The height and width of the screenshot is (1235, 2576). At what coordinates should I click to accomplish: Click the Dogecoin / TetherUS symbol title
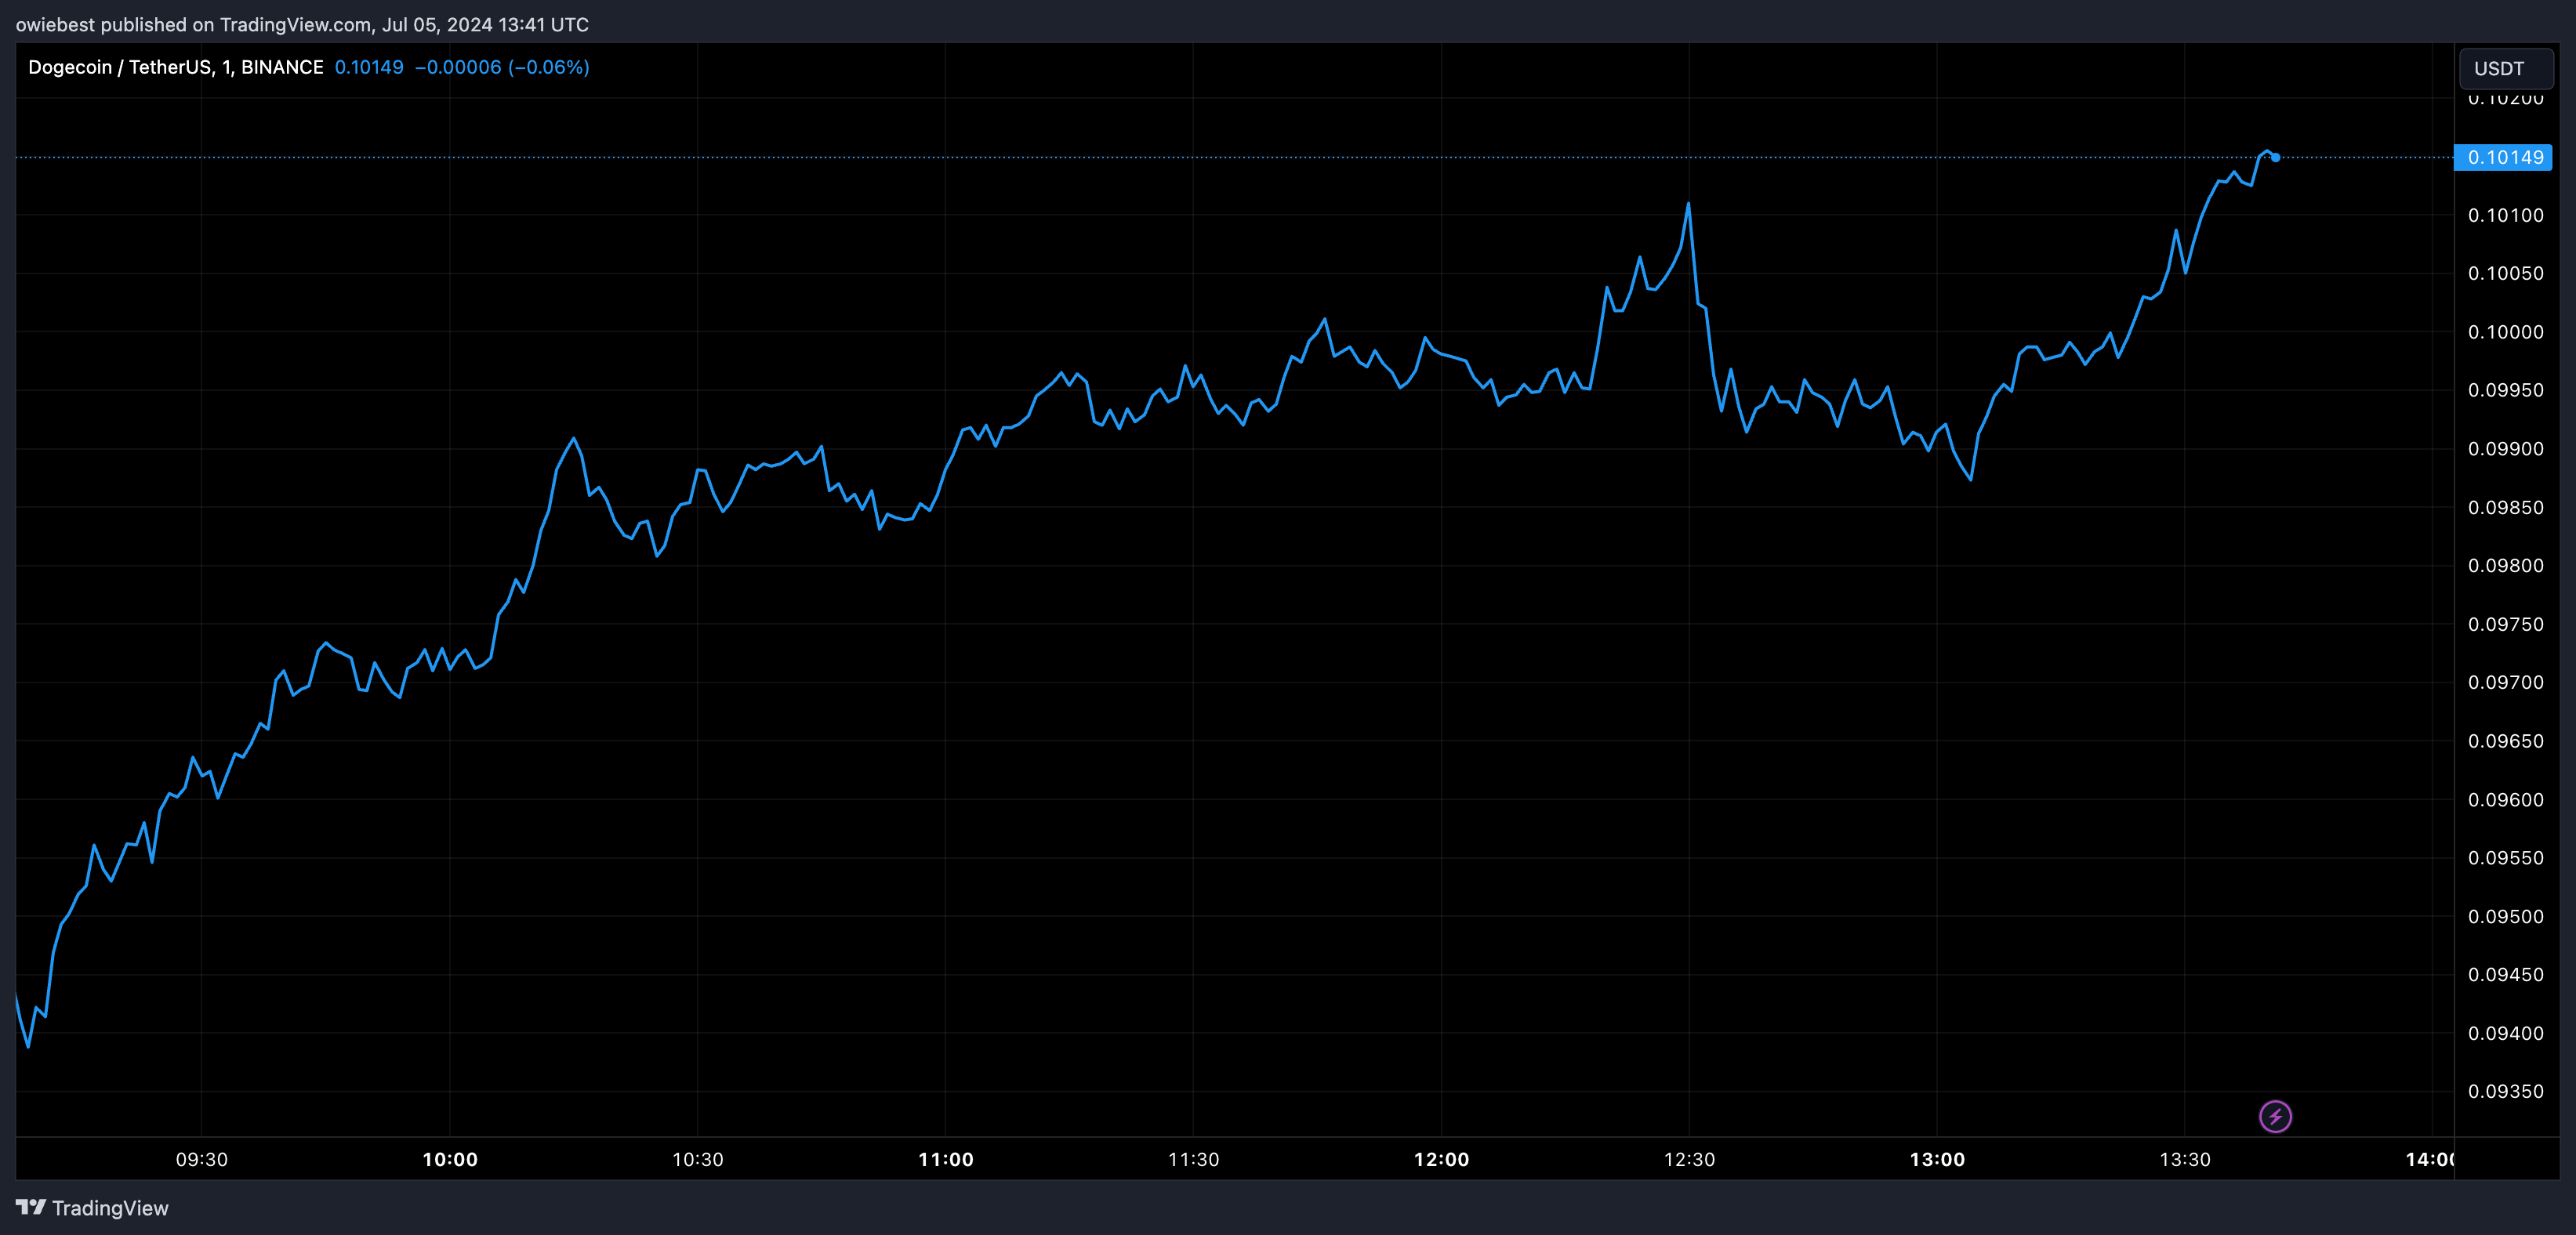175,67
